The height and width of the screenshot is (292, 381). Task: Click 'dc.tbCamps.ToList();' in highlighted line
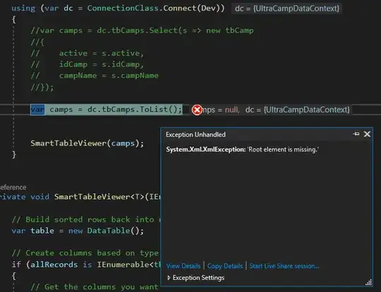pos(134,110)
